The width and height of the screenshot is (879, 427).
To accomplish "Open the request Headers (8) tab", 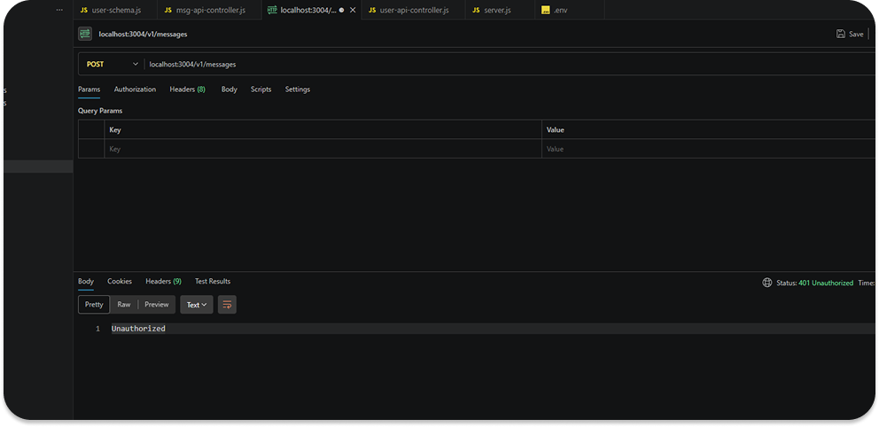I will pos(187,89).
